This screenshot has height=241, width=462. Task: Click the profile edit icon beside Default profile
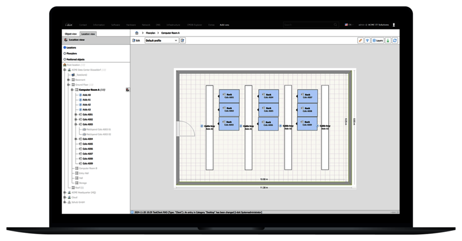click(x=182, y=41)
